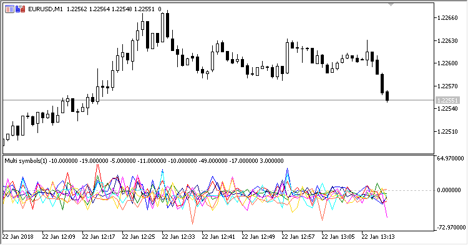
Task: Click the 22 Jan 2018 date label
Action: [x=18, y=237]
